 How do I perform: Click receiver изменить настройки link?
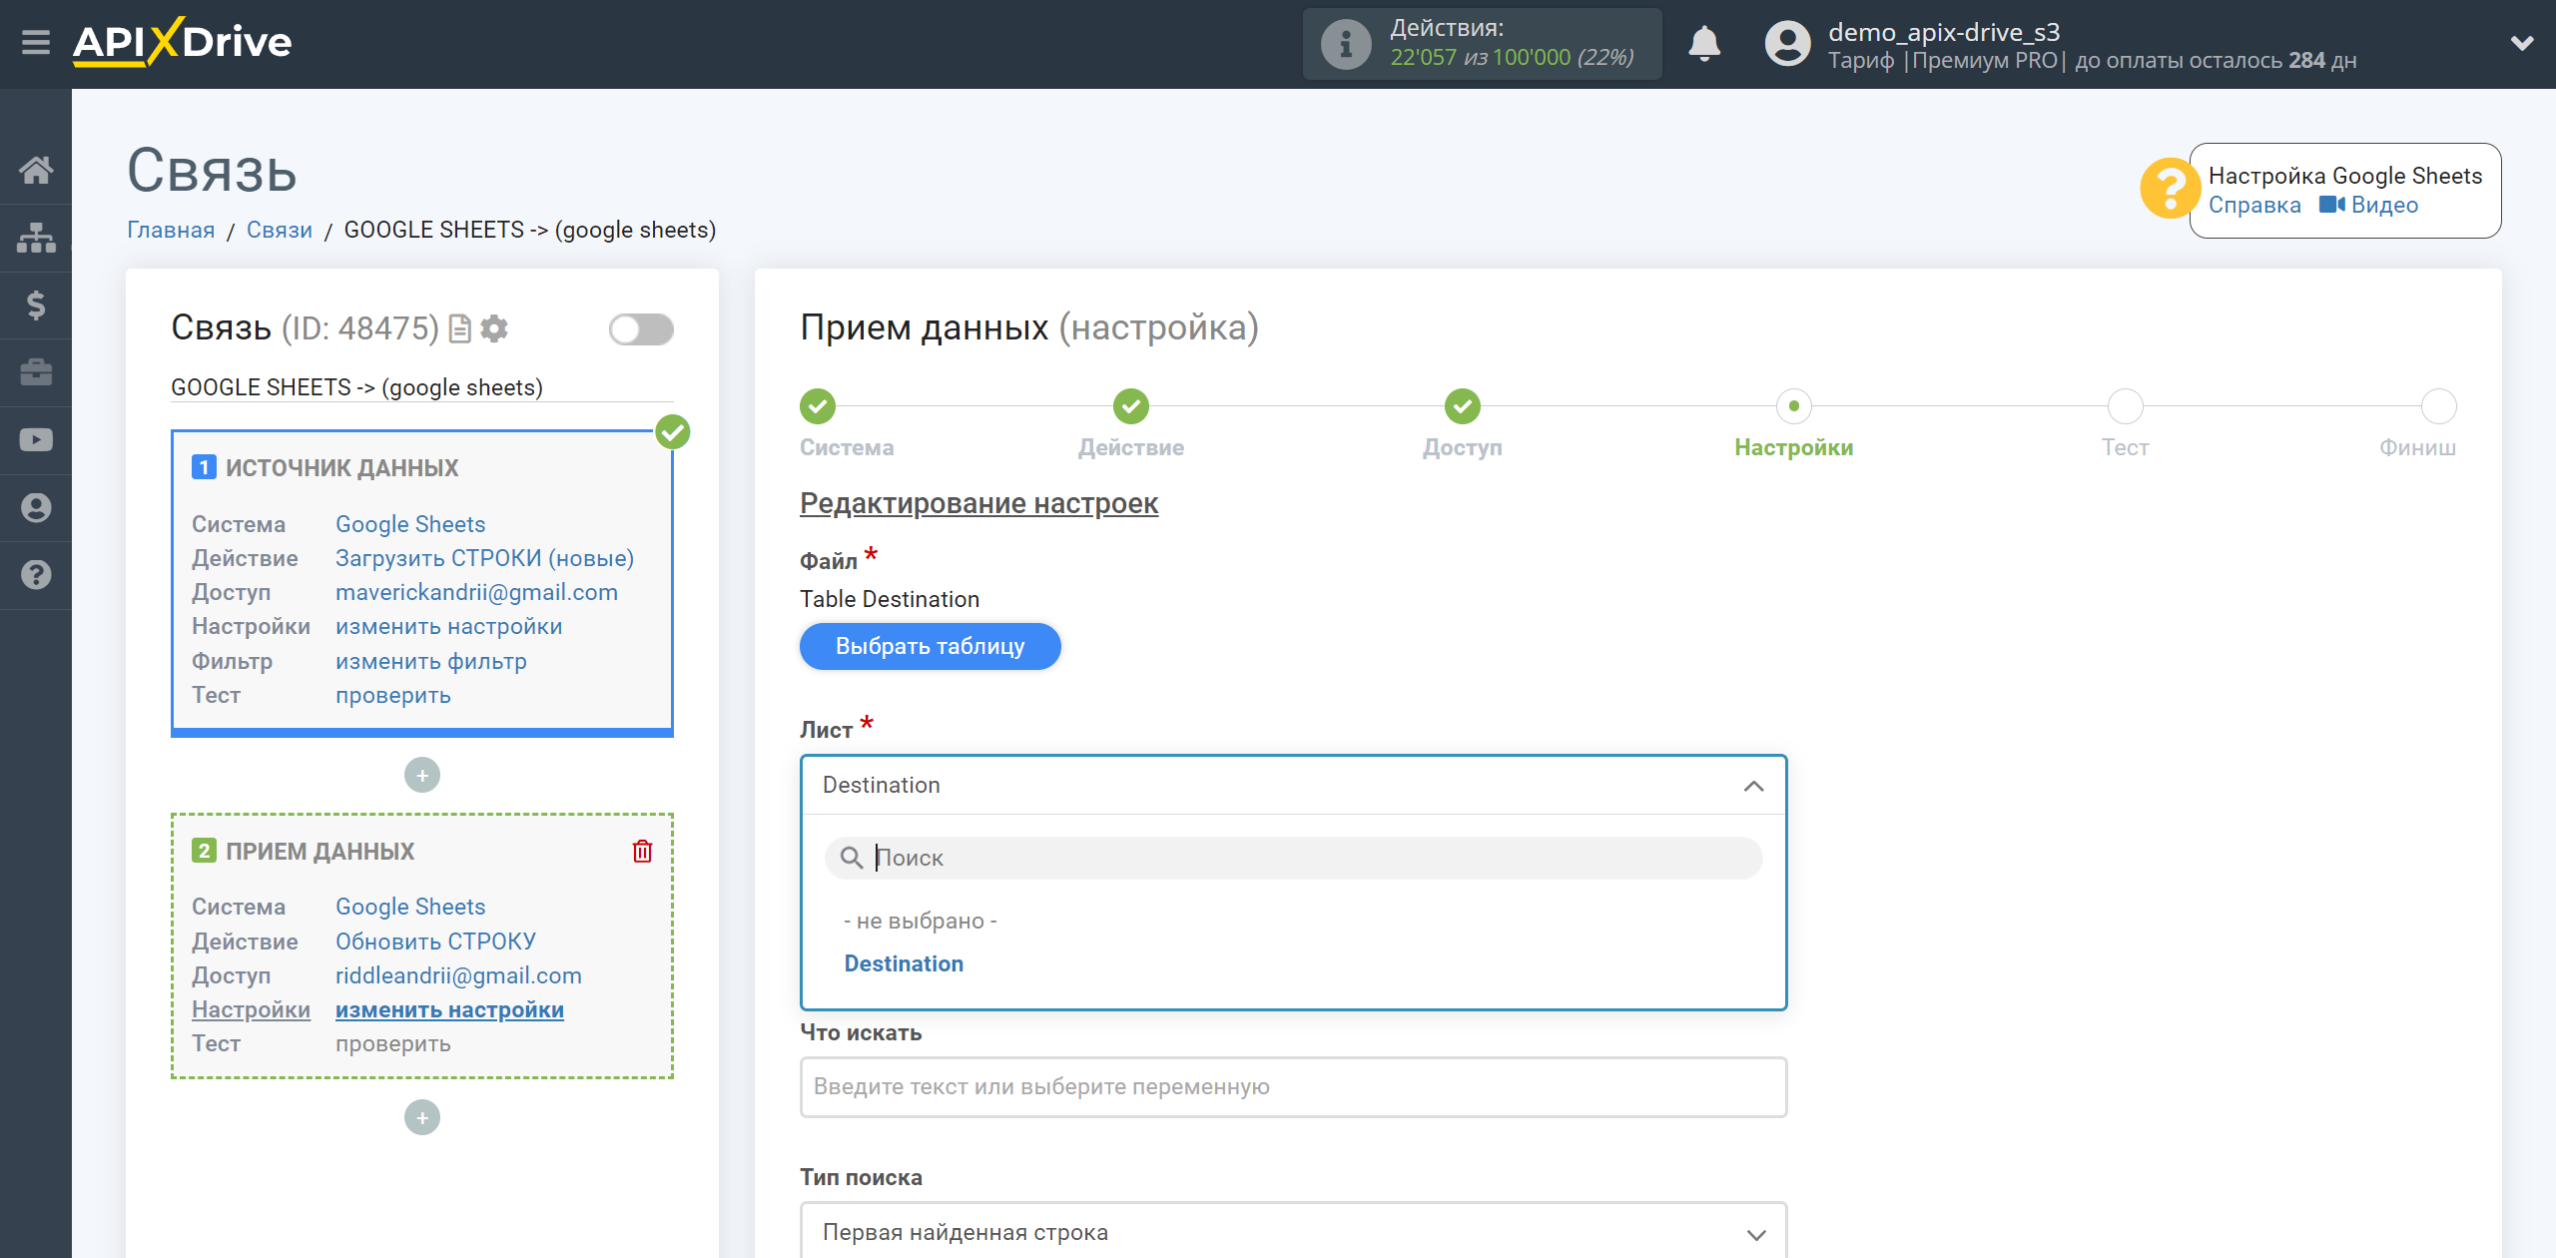click(x=449, y=1009)
